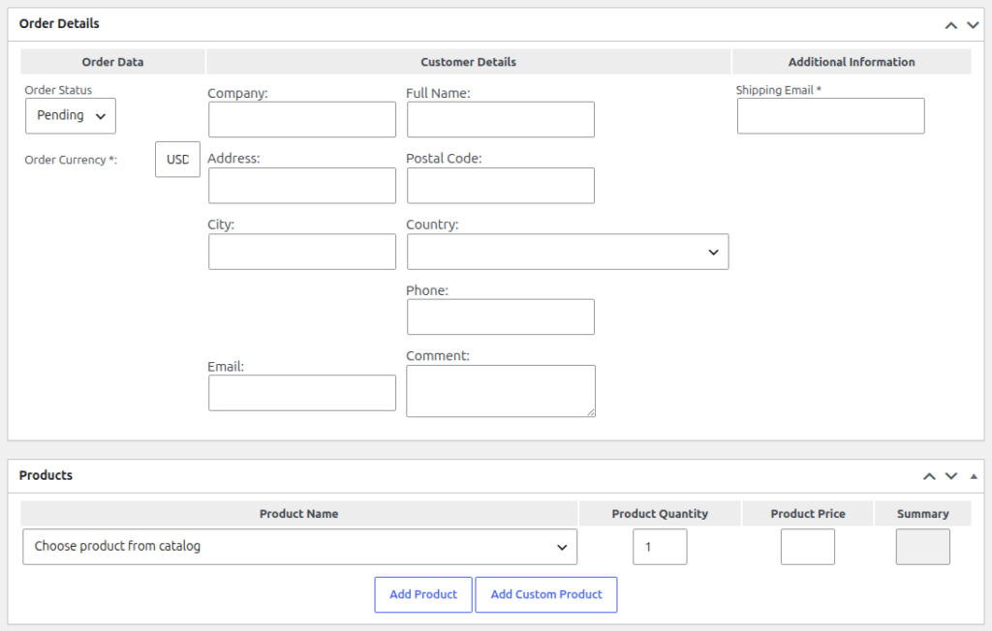The image size is (992, 631).
Task: Click the Order Details panel title
Action: click(59, 23)
